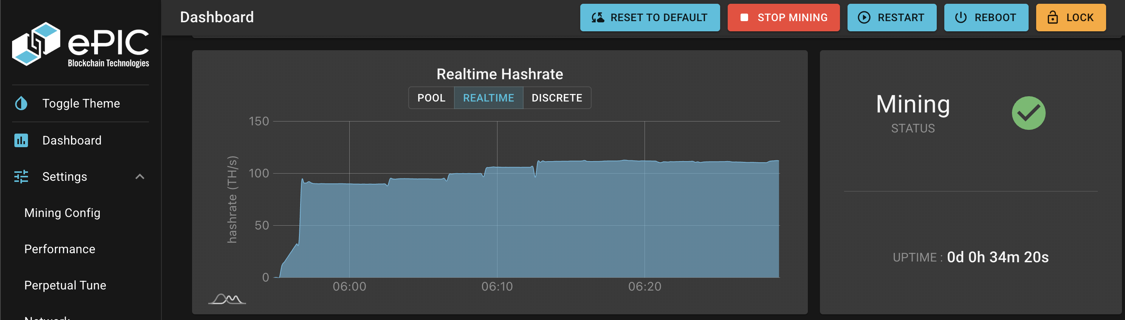Toggle the theme via Toggle Theme label
Viewport: 1125px width, 320px height.
click(81, 104)
